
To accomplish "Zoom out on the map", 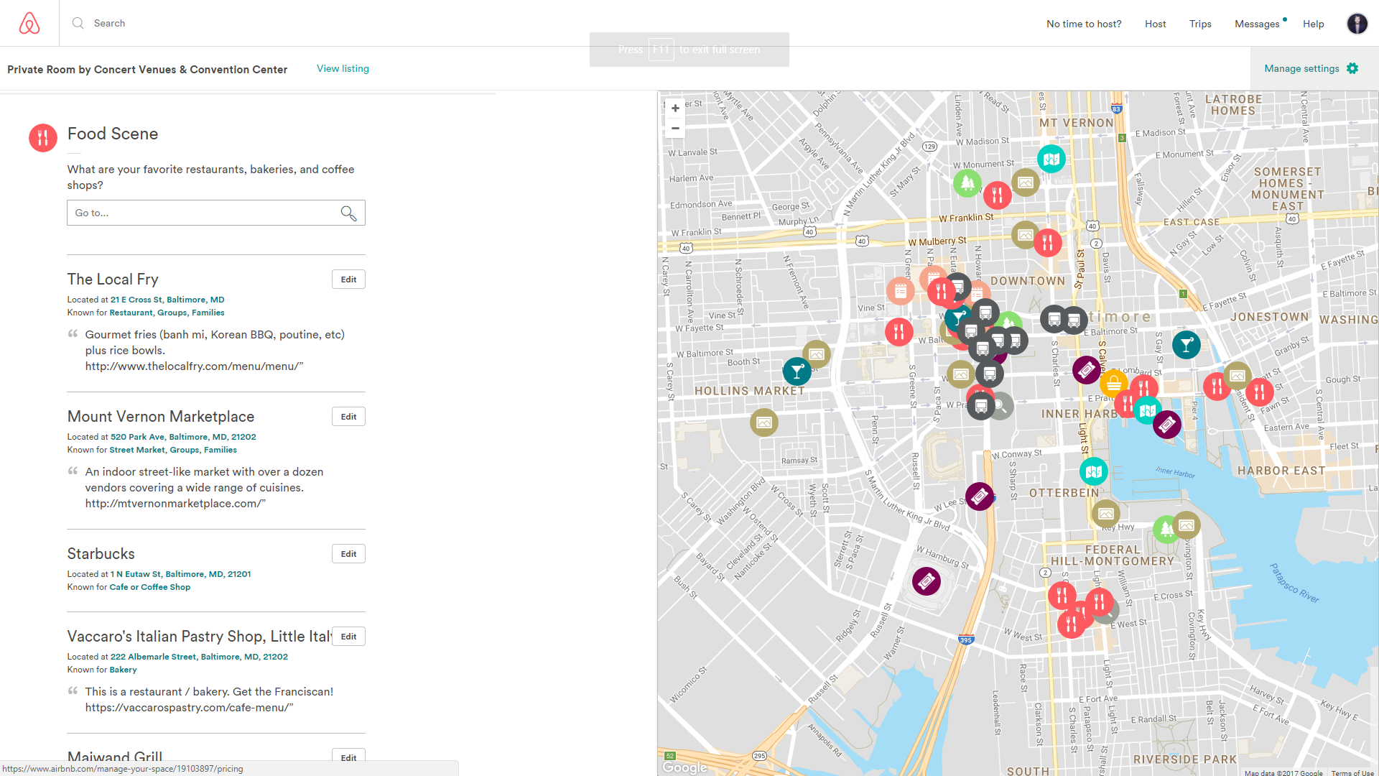I will pos(675,129).
